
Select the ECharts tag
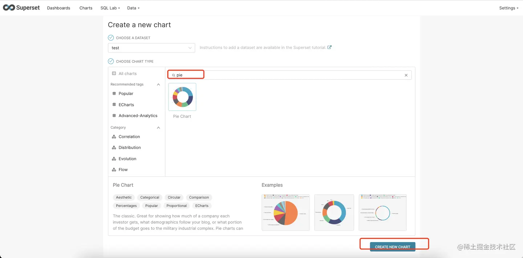pyautogui.click(x=126, y=105)
